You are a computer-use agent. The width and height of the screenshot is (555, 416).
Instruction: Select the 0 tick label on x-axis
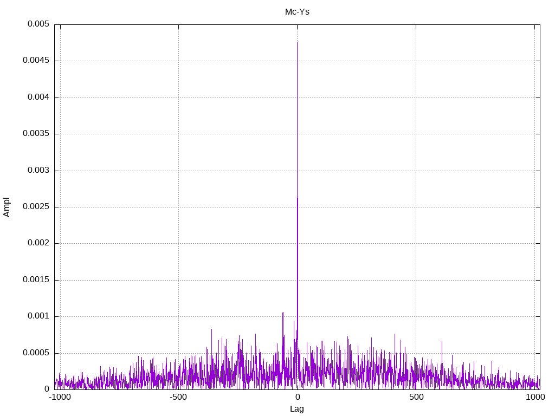coord(297,397)
